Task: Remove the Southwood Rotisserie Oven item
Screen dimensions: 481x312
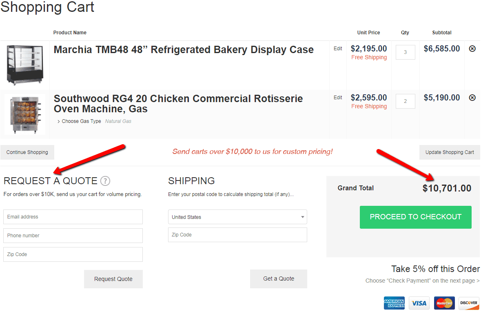Action: [472, 98]
